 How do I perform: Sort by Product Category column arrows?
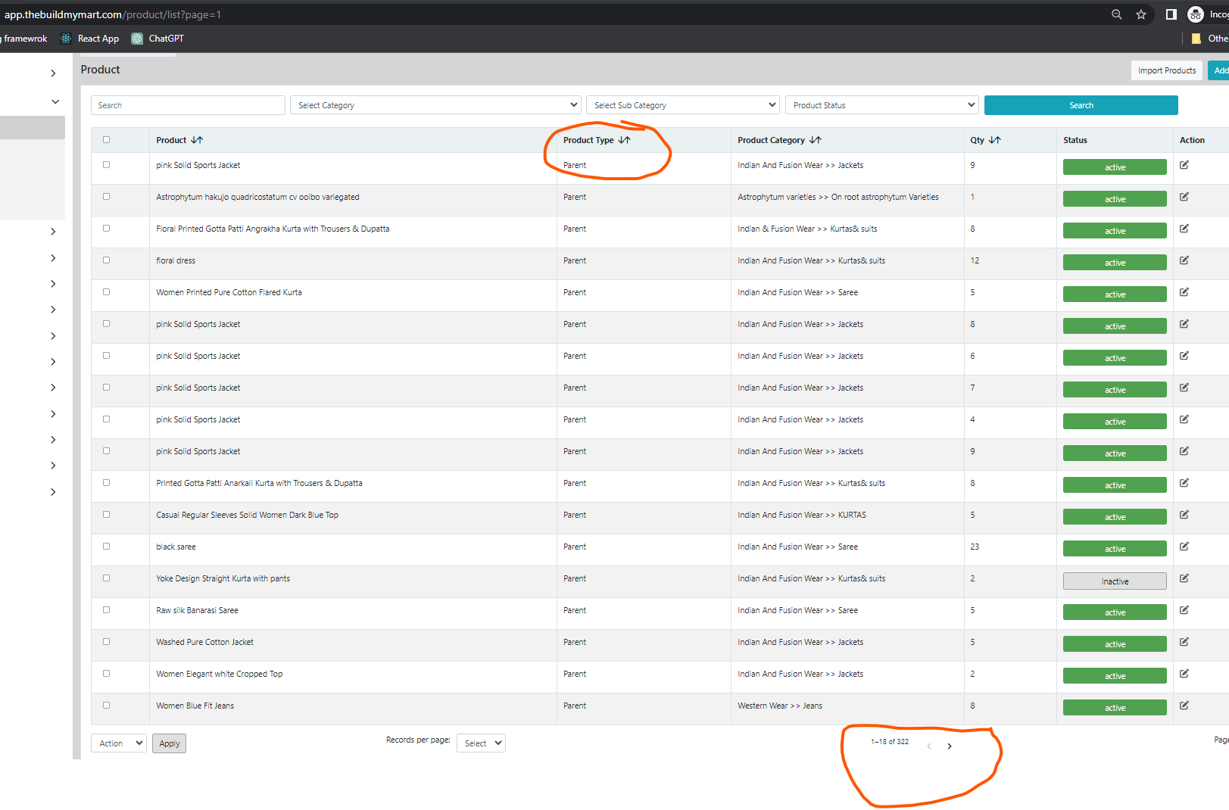[x=815, y=140]
